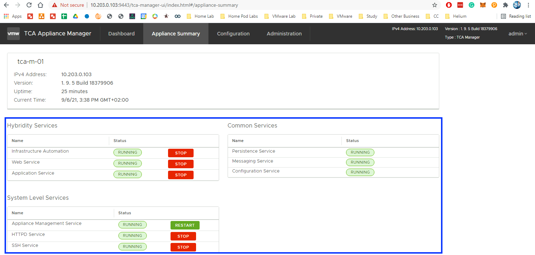Reload the page with browser refresh icon
535x255 pixels.
point(29,5)
